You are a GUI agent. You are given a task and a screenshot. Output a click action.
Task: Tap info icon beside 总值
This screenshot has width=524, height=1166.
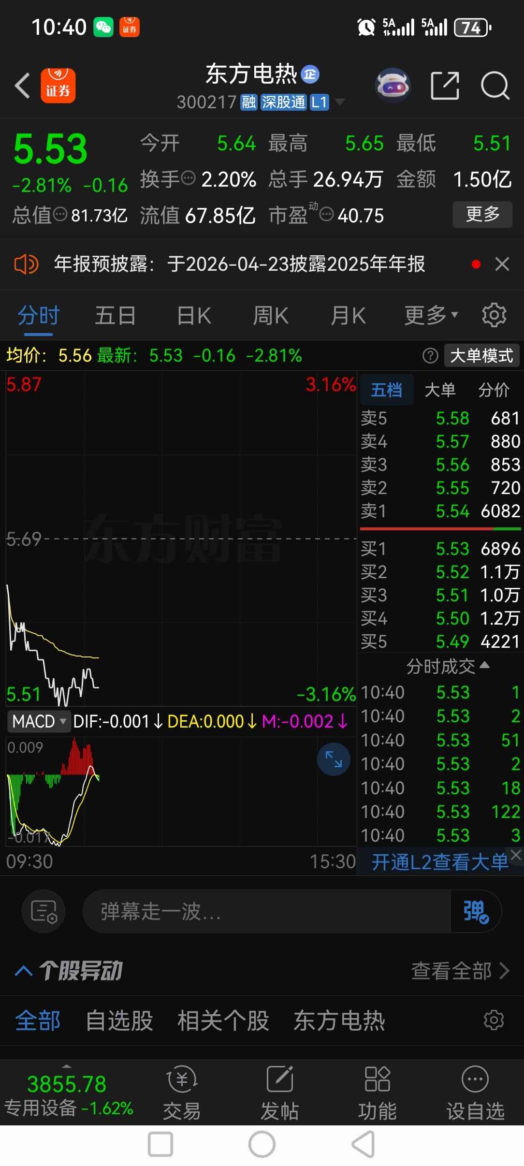[x=60, y=214]
